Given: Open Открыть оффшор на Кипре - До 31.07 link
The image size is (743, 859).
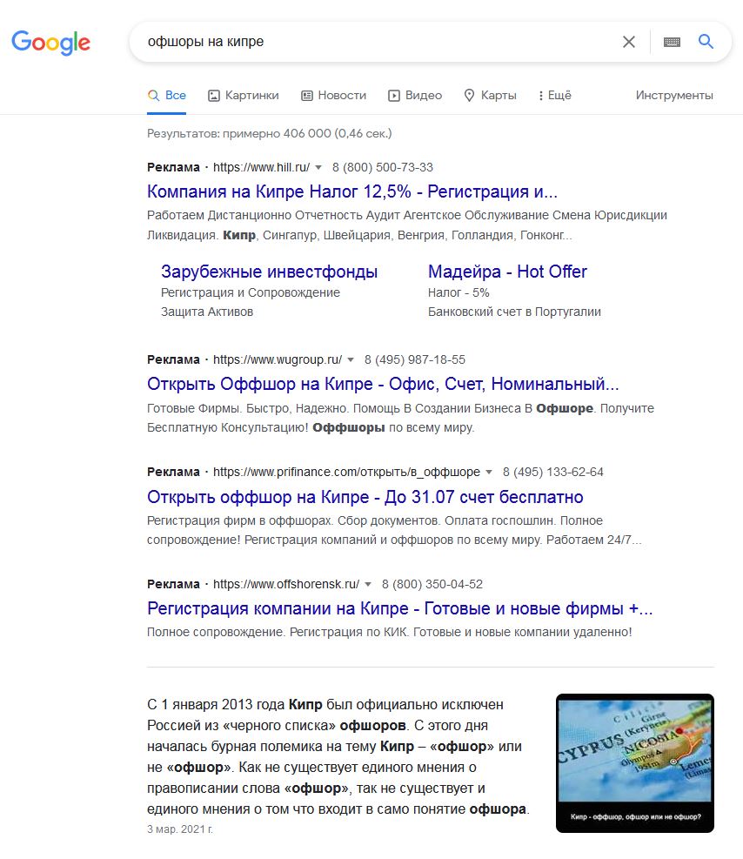Looking at the screenshot, I should pyautogui.click(x=365, y=497).
